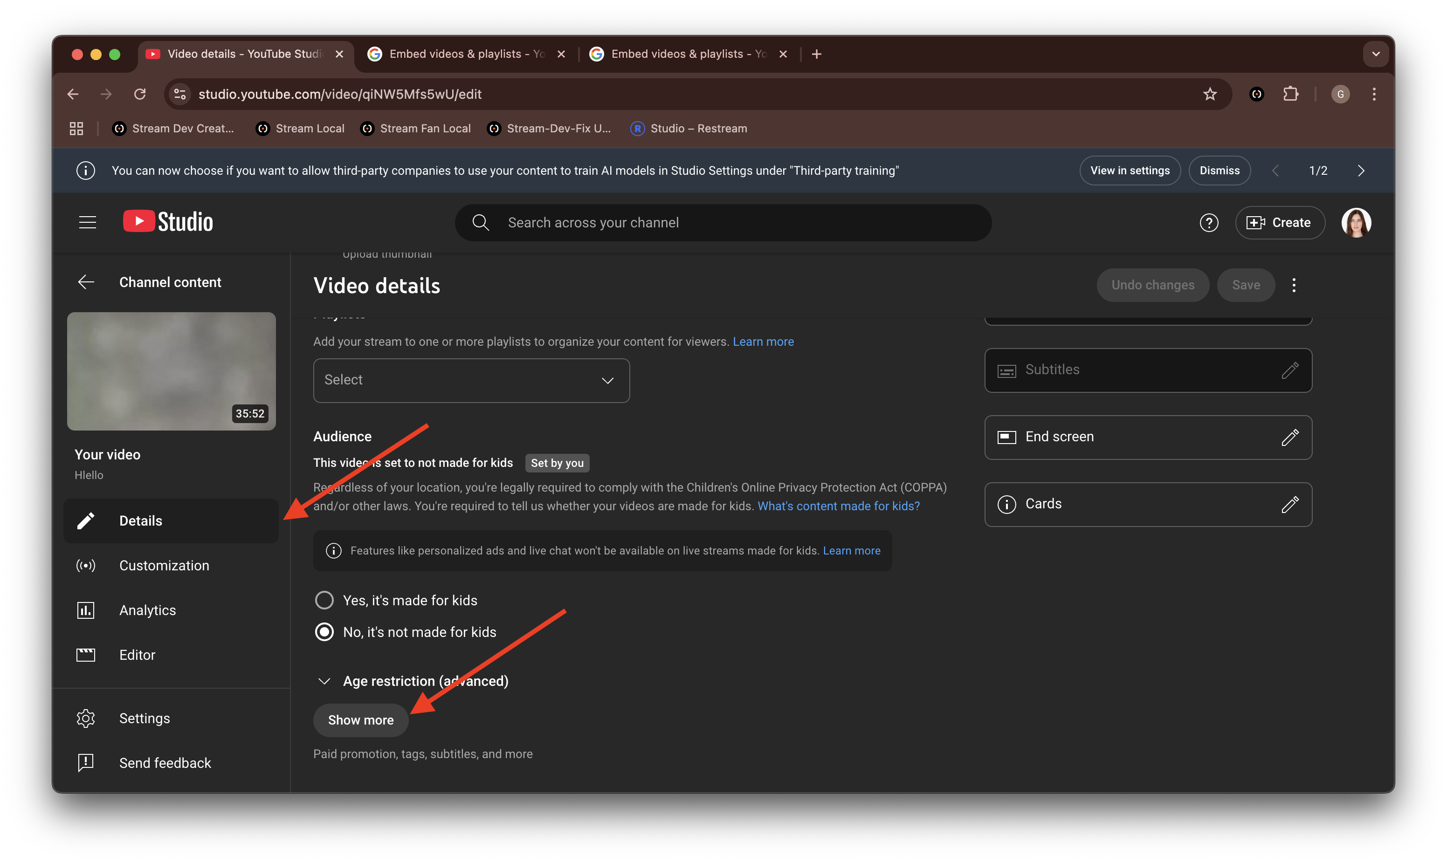Open the browser tab list chevron
The image size is (1447, 862).
click(x=1376, y=54)
